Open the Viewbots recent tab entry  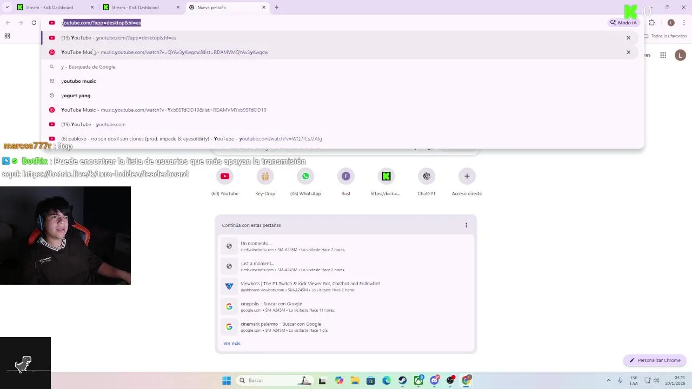tap(346, 286)
